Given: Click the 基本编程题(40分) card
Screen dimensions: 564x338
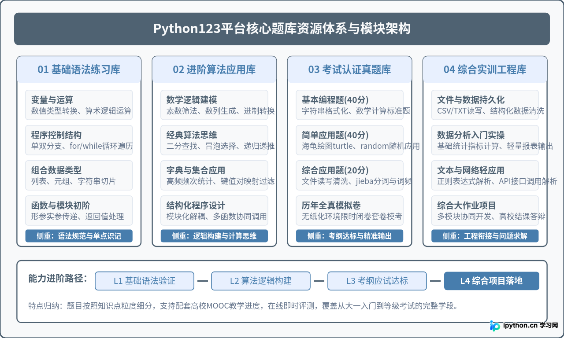Looking at the screenshot, I should click(x=349, y=105).
